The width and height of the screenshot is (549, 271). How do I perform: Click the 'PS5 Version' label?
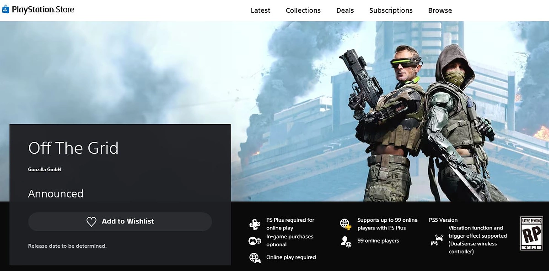coord(443,220)
